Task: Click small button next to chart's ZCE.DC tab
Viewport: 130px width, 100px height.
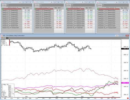Action: (x=7, y=38)
